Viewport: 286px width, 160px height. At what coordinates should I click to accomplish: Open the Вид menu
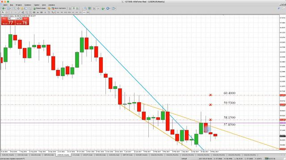pyautogui.click(x=12, y=5)
